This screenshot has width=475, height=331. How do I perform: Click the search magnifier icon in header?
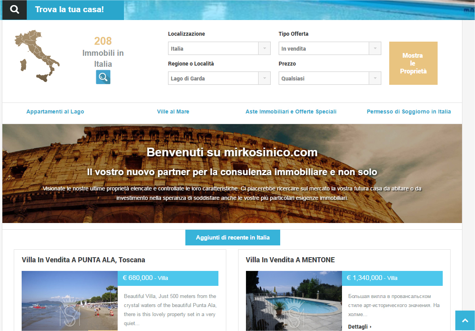tap(15, 10)
